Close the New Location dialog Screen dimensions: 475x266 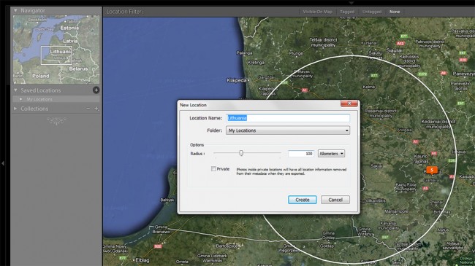(349, 103)
